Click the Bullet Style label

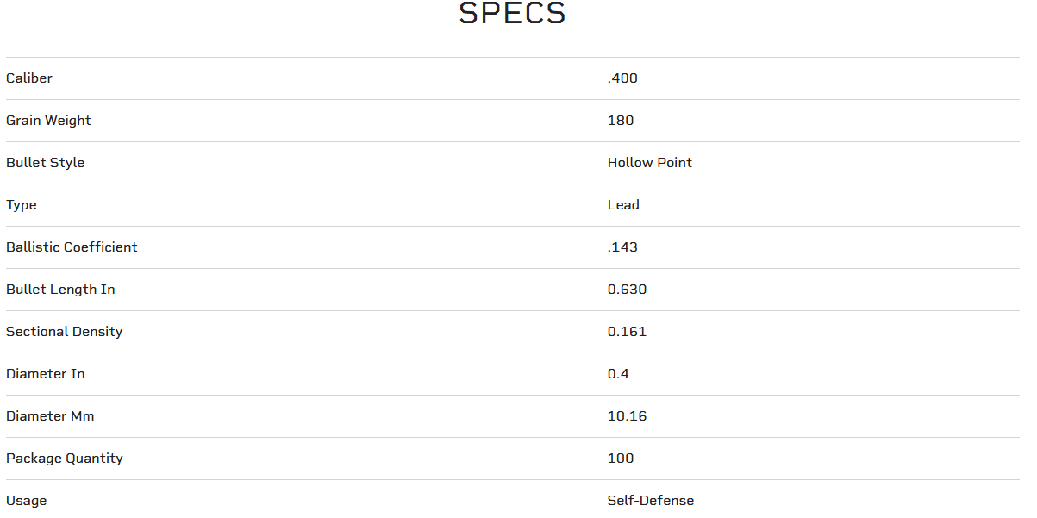[46, 163]
